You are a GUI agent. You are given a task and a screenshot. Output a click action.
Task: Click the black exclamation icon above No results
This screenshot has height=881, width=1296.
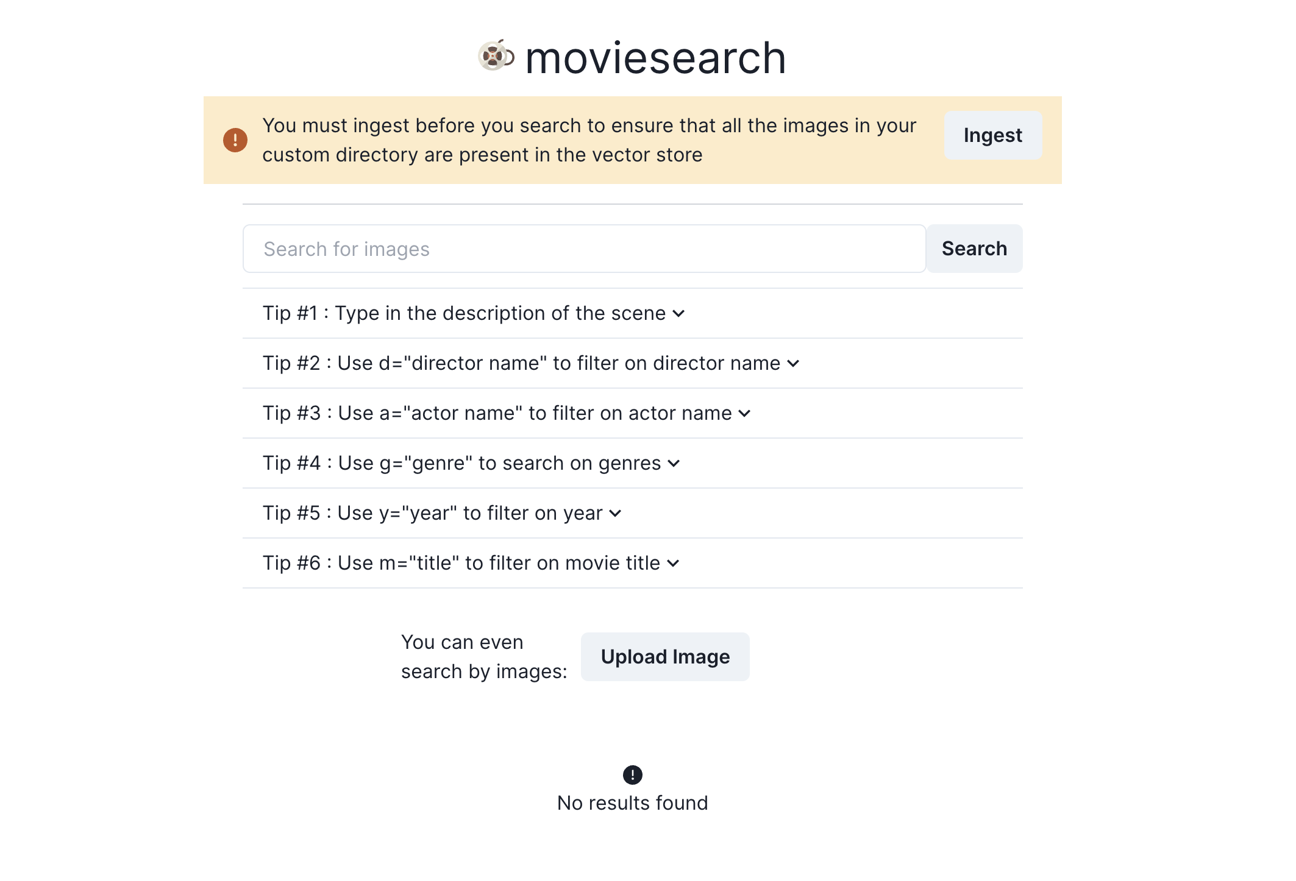632,775
